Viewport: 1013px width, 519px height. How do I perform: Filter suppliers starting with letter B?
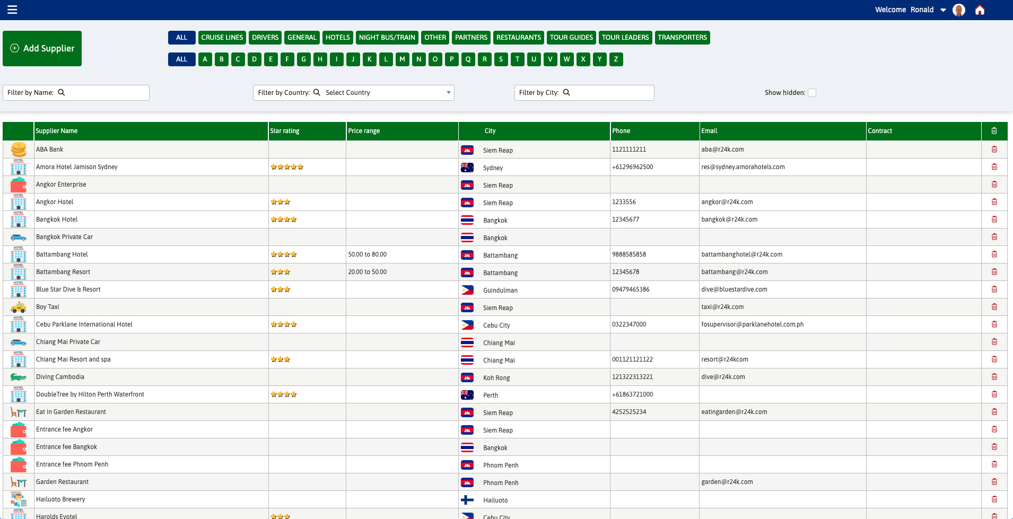221,59
